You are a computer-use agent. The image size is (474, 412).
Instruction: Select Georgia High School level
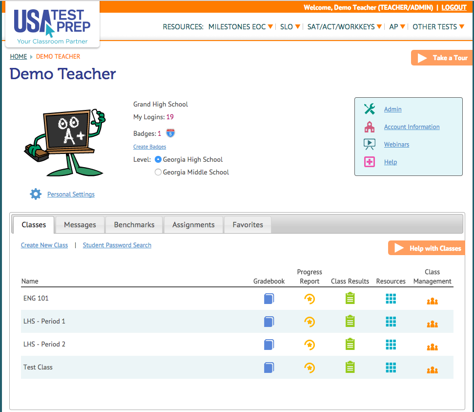tap(158, 159)
